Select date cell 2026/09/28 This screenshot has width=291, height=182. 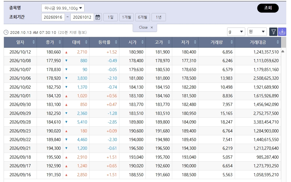coord(20,122)
